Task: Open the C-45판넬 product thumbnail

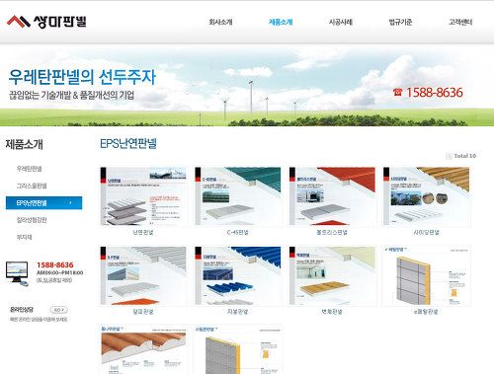Action: click(238, 196)
